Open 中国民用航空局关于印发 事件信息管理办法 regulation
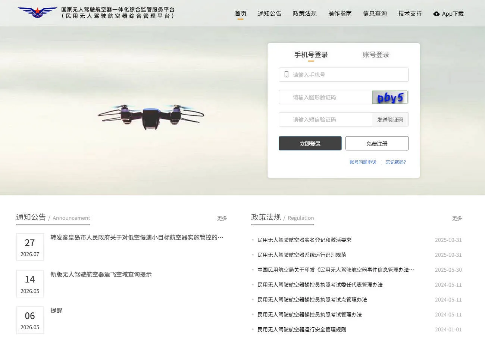Image resolution: width=485 pixels, height=337 pixels. 336,270
